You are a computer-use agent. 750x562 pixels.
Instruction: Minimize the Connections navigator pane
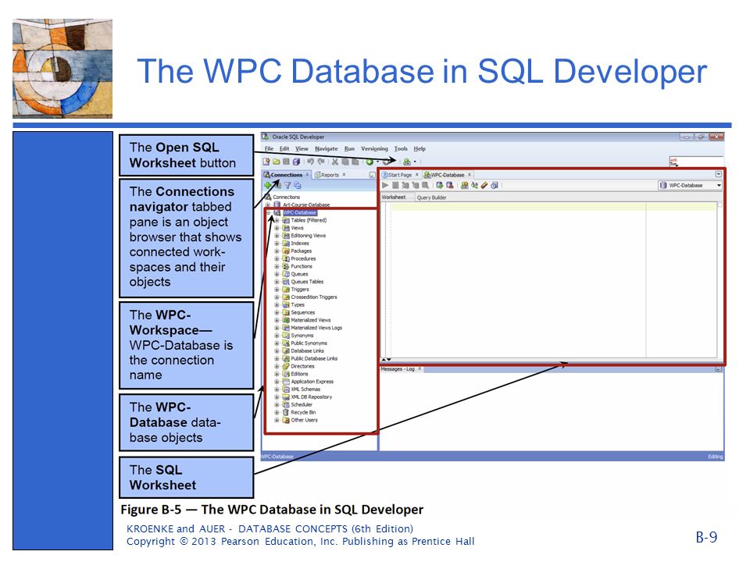tap(372, 175)
